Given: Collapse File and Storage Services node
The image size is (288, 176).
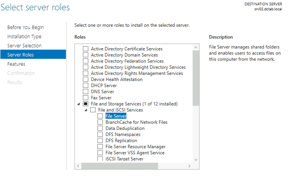Looking at the screenshot, I should tap(79, 104).
